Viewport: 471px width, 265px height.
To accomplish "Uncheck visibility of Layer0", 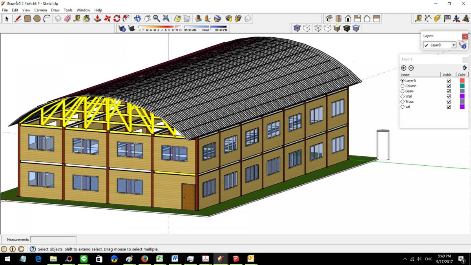I will click(x=449, y=81).
